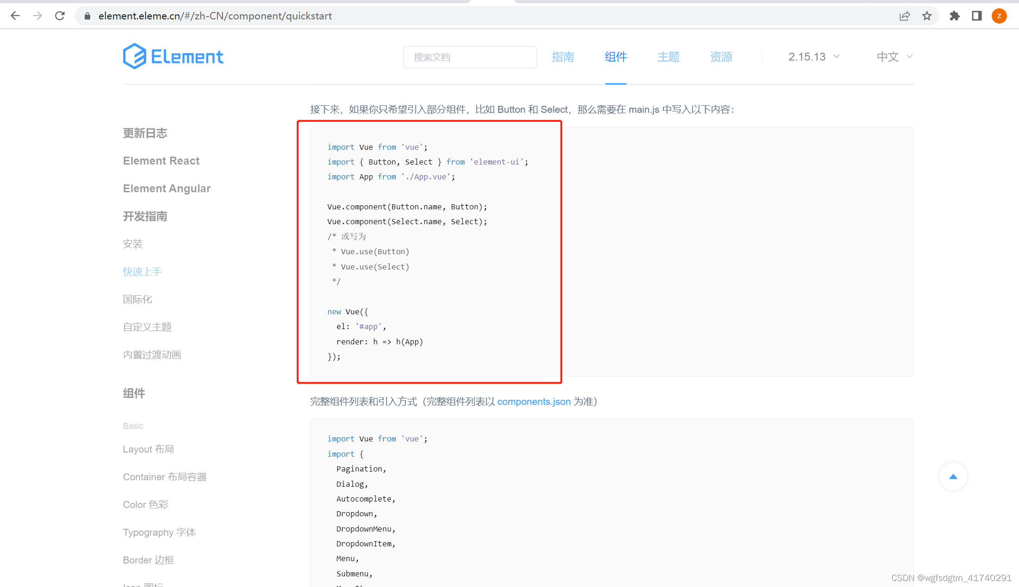
Task: Open the 中文 language dropdown
Action: point(894,56)
